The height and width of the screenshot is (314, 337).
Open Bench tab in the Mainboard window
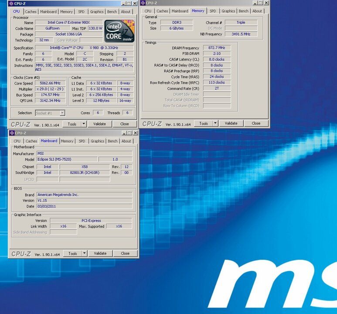click(x=112, y=141)
